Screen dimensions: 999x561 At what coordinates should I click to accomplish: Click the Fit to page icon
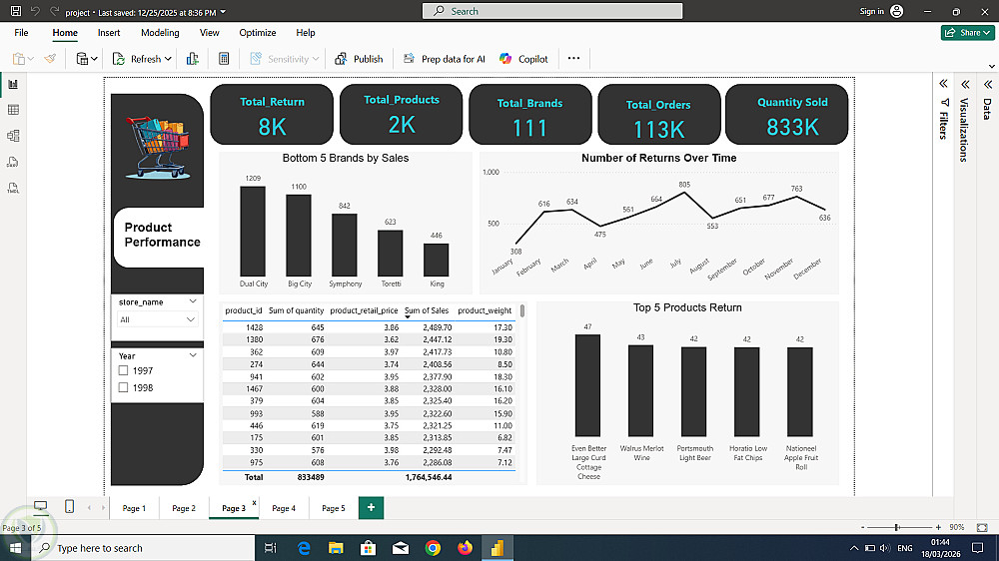click(982, 527)
